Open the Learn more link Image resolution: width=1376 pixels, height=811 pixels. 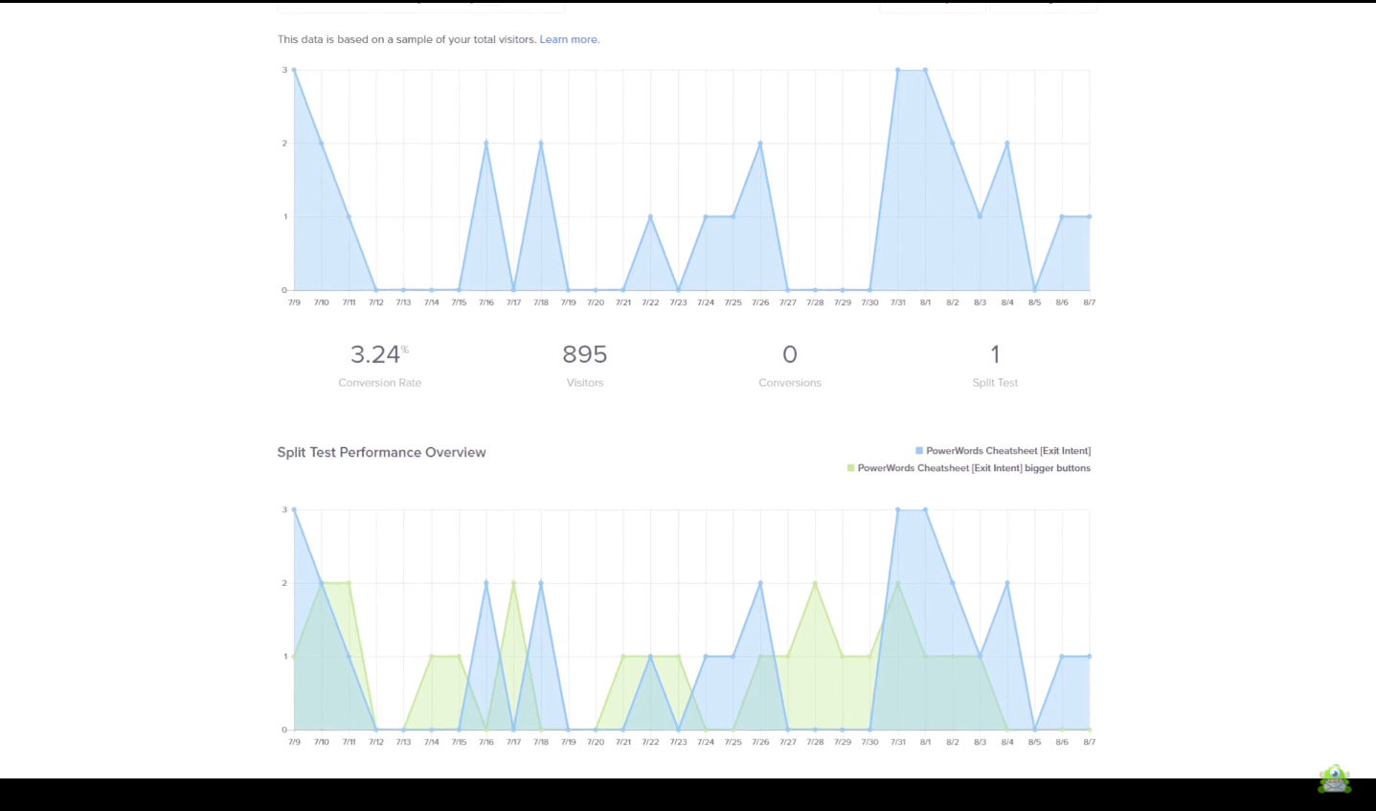tap(569, 39)
